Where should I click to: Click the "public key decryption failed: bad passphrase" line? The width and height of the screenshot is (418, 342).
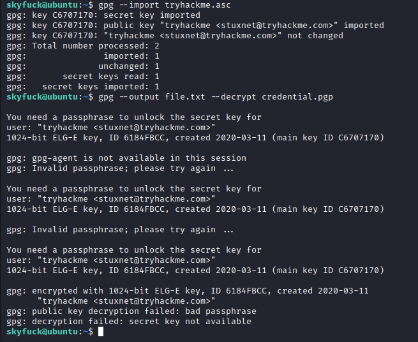[x=131, y=311]
